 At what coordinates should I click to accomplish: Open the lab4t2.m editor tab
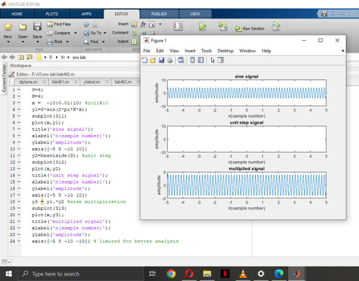pyautogui.click(x=123, y=82)
